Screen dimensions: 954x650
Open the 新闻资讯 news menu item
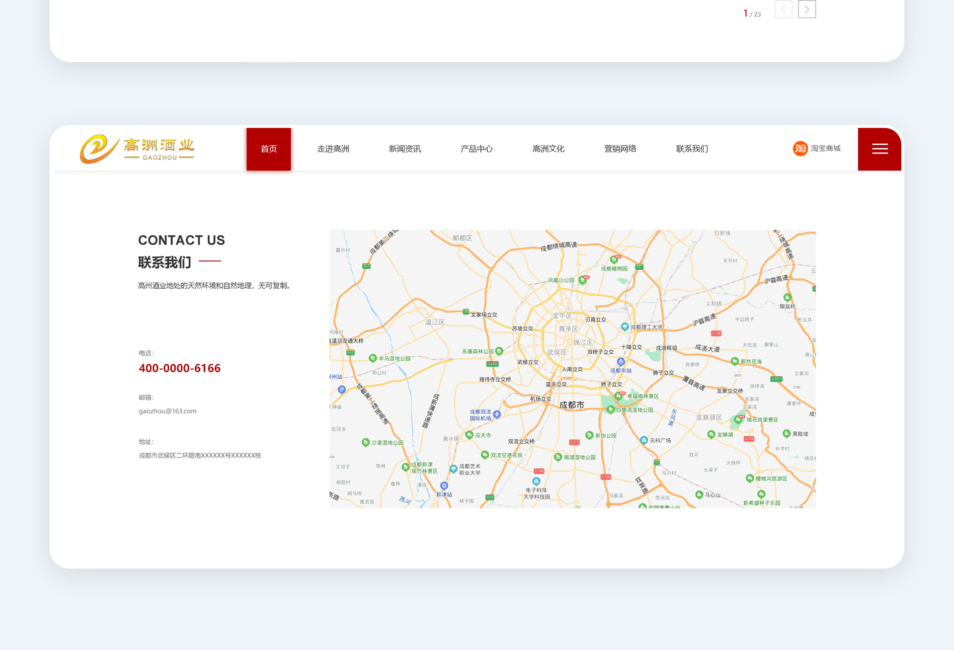(x=405, y=149)
